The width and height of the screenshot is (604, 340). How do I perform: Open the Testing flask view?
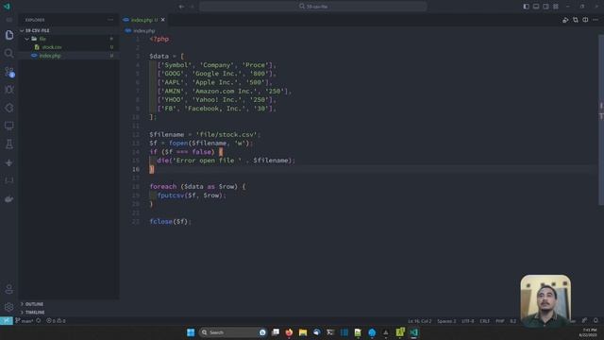point(9,144)
